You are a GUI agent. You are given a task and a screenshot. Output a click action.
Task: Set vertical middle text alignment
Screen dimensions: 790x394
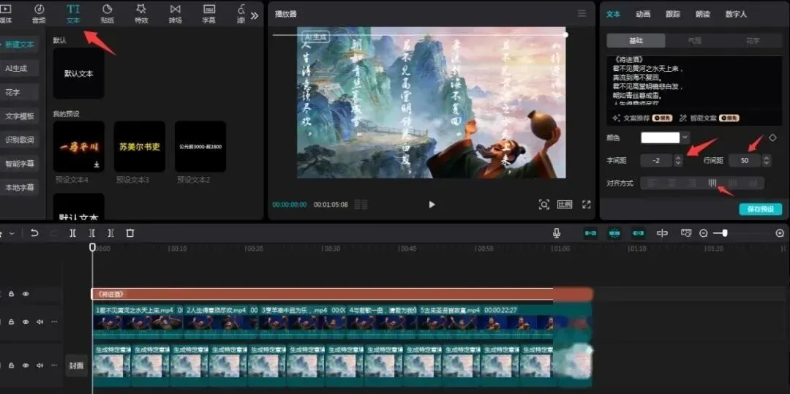pos(732,183)
